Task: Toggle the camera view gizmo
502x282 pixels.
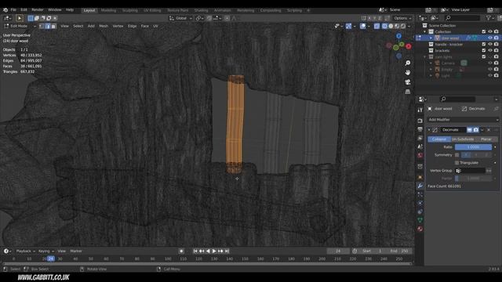Action: point(408,82)
